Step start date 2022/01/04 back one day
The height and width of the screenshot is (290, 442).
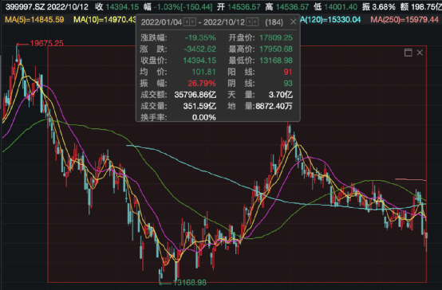click(187, 22)
